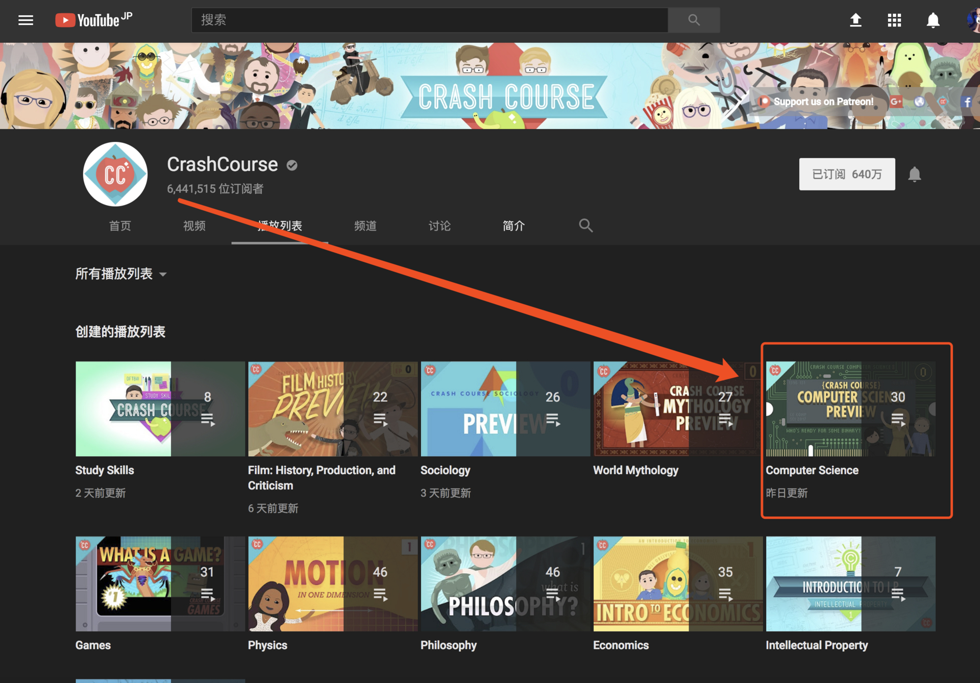980x683 pixels.
Task: Click the 昨日更新 text under Computer Science
Action: tap(787, 493)
